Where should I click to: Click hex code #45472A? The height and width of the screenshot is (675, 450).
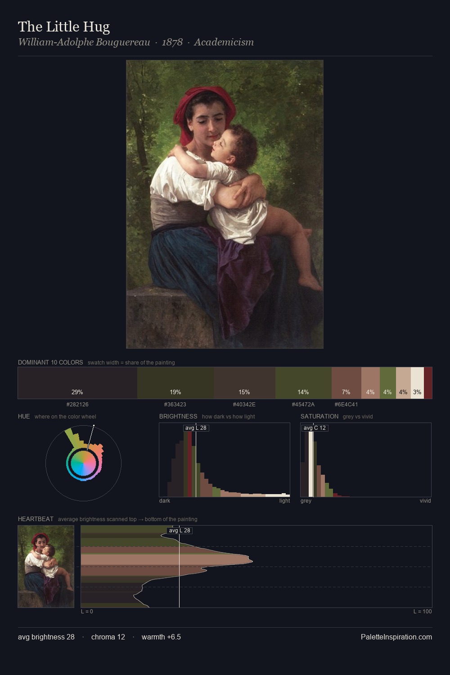pos(303,405)
